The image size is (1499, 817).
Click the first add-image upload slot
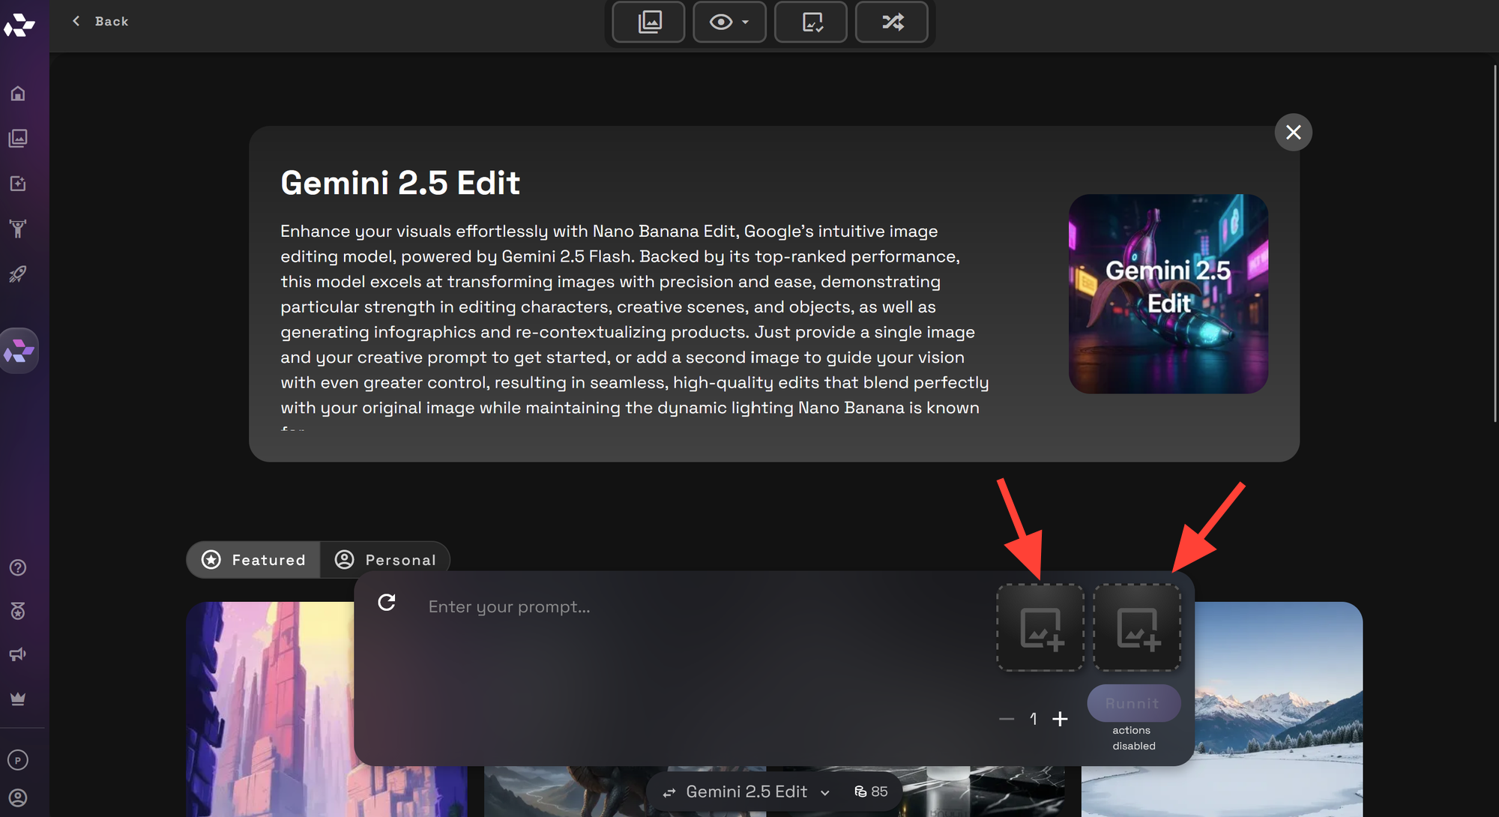click(x=1040, y=628)
